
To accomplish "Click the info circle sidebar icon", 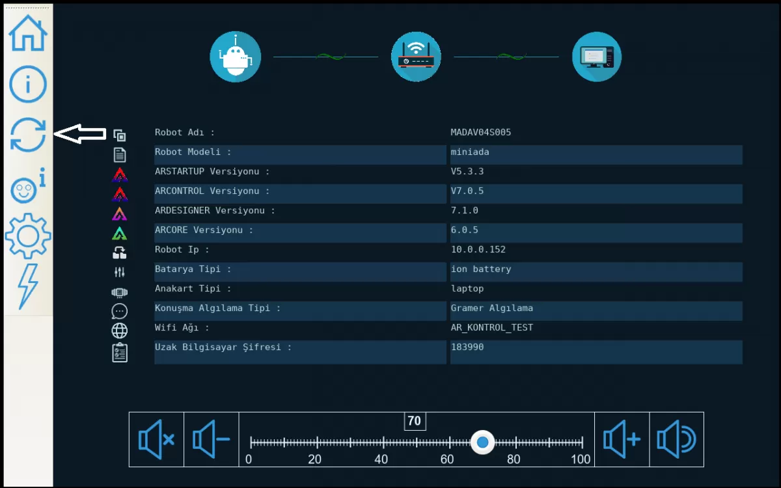I will point(28,84).
